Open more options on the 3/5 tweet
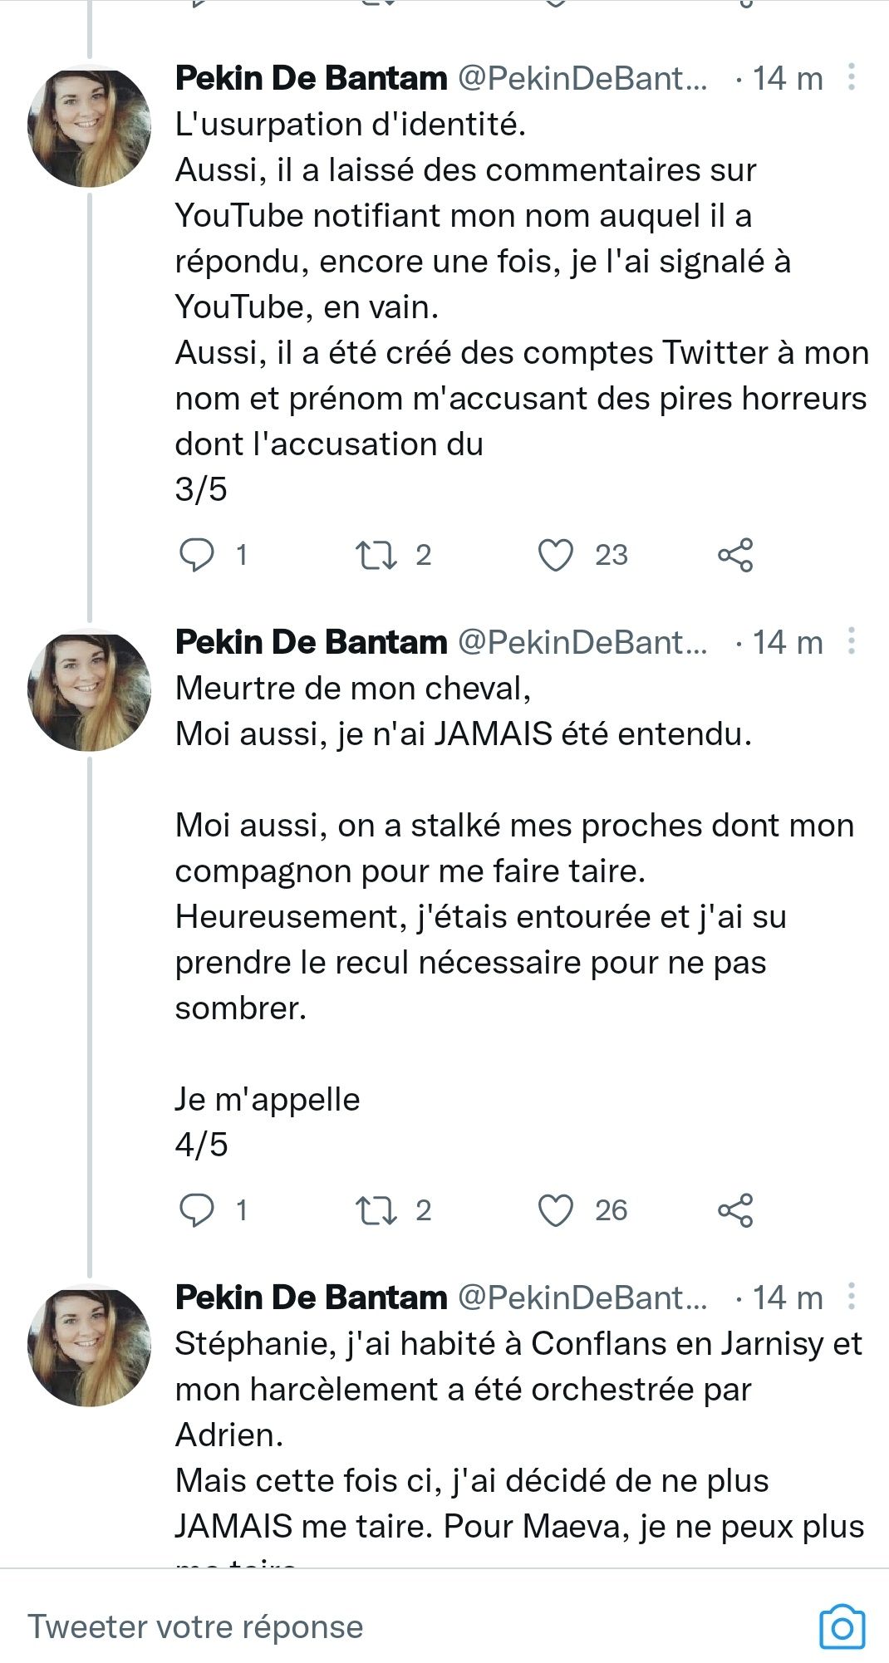This screenshot has width=889, height=1663. point(852,77)
